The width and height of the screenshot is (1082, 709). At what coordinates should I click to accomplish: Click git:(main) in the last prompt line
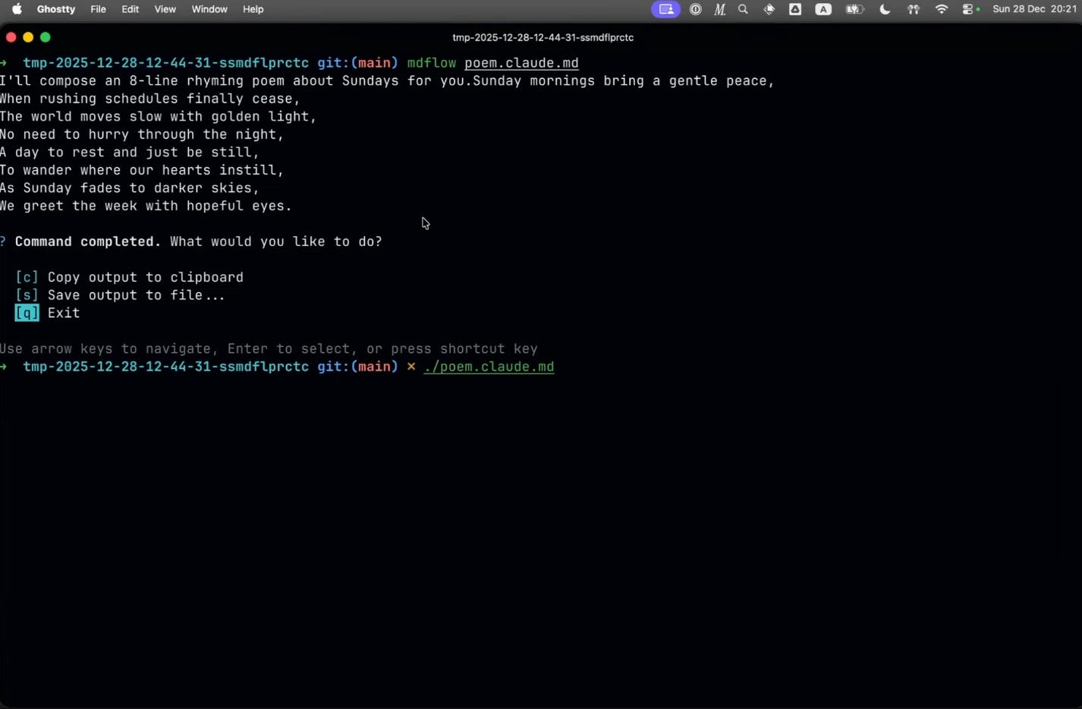357,367
